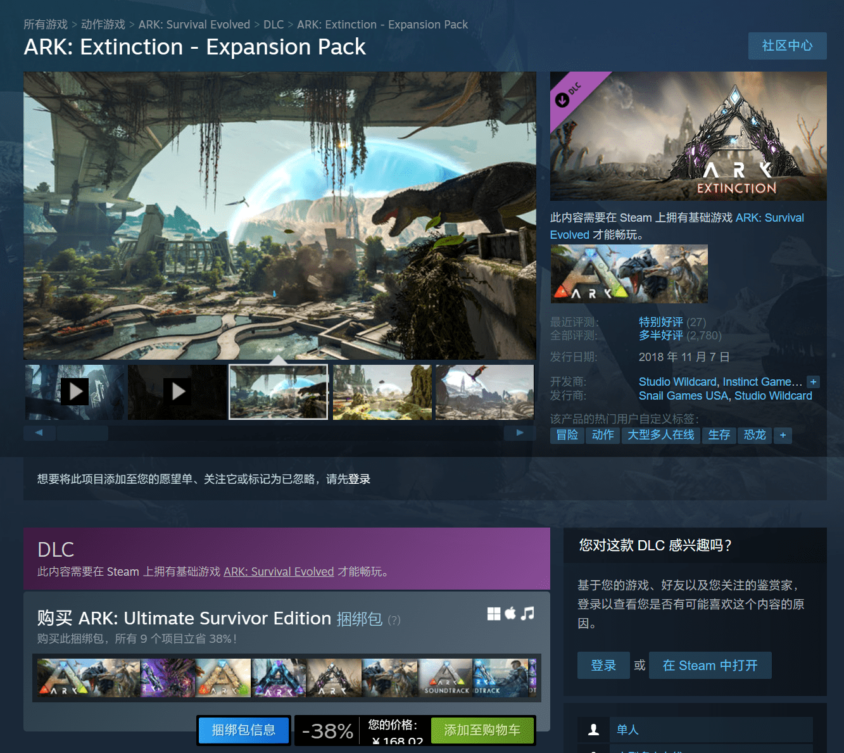Click the Windows platform icon
The height and width of the screenshot is (753, 844).
494,613
